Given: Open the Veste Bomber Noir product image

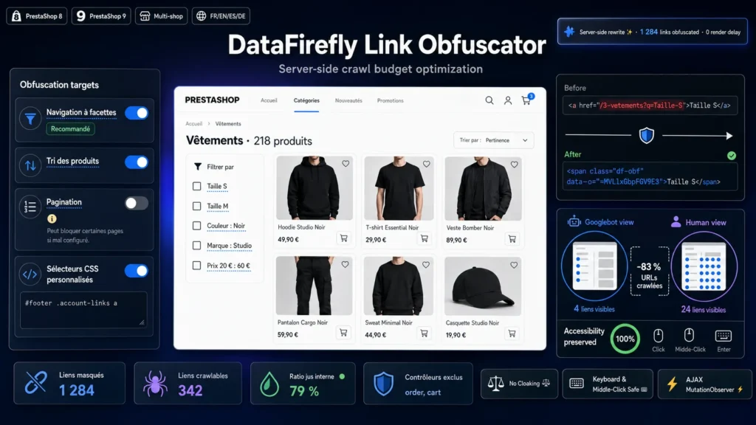Looking at the screenshot, I should click(x=483, y=188).
